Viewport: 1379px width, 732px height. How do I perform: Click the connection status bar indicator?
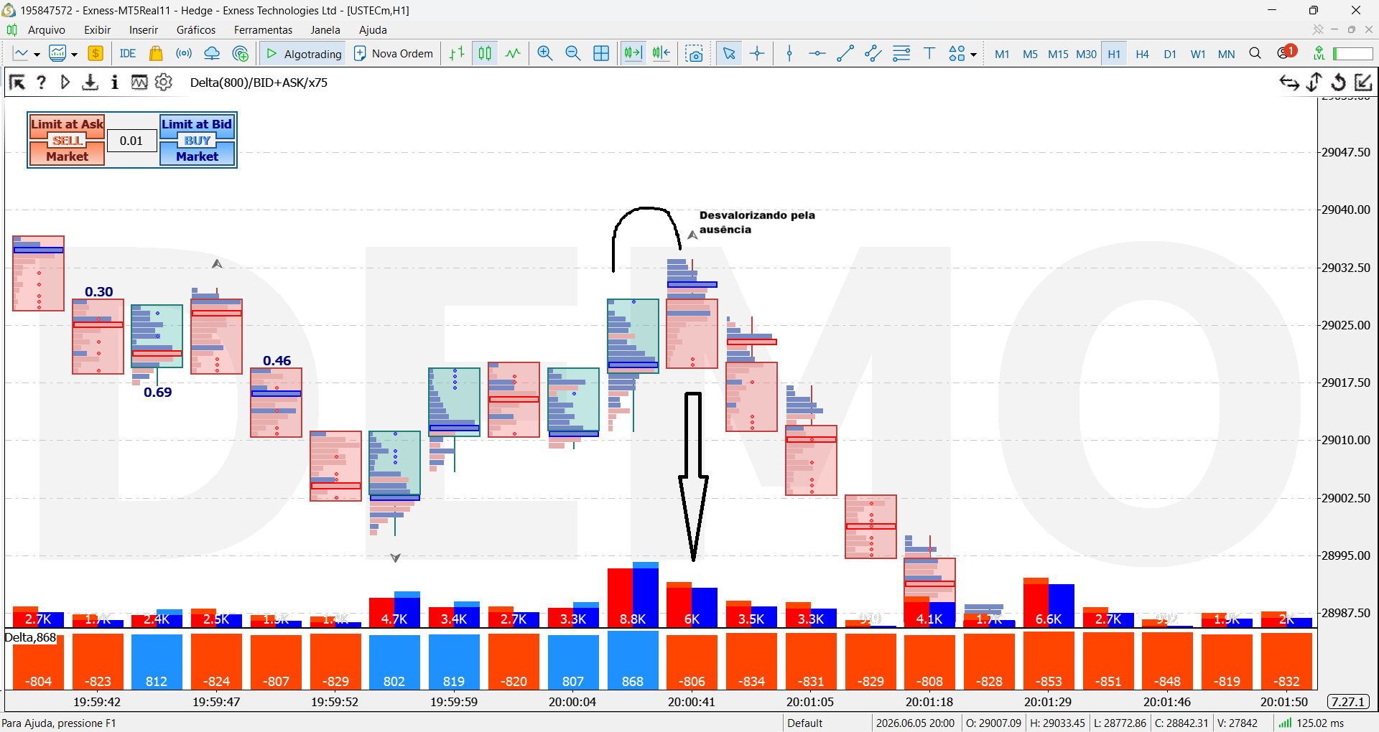1310,723
